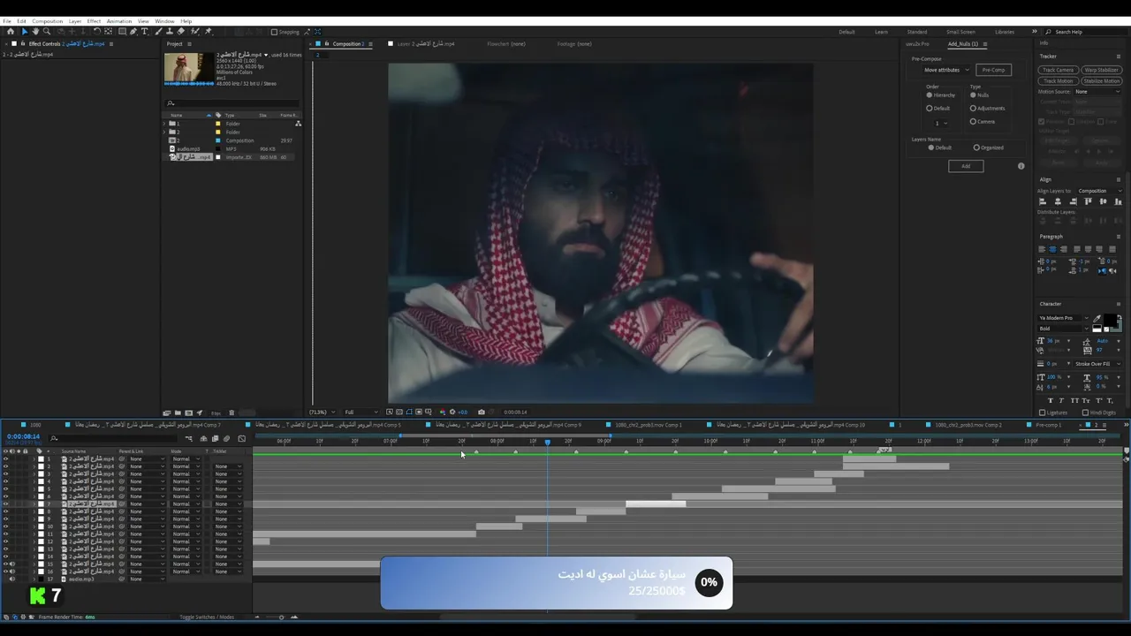Select Adjustments type radio button
Viewport: 1131px width, 636px height.
pos(973,108)
